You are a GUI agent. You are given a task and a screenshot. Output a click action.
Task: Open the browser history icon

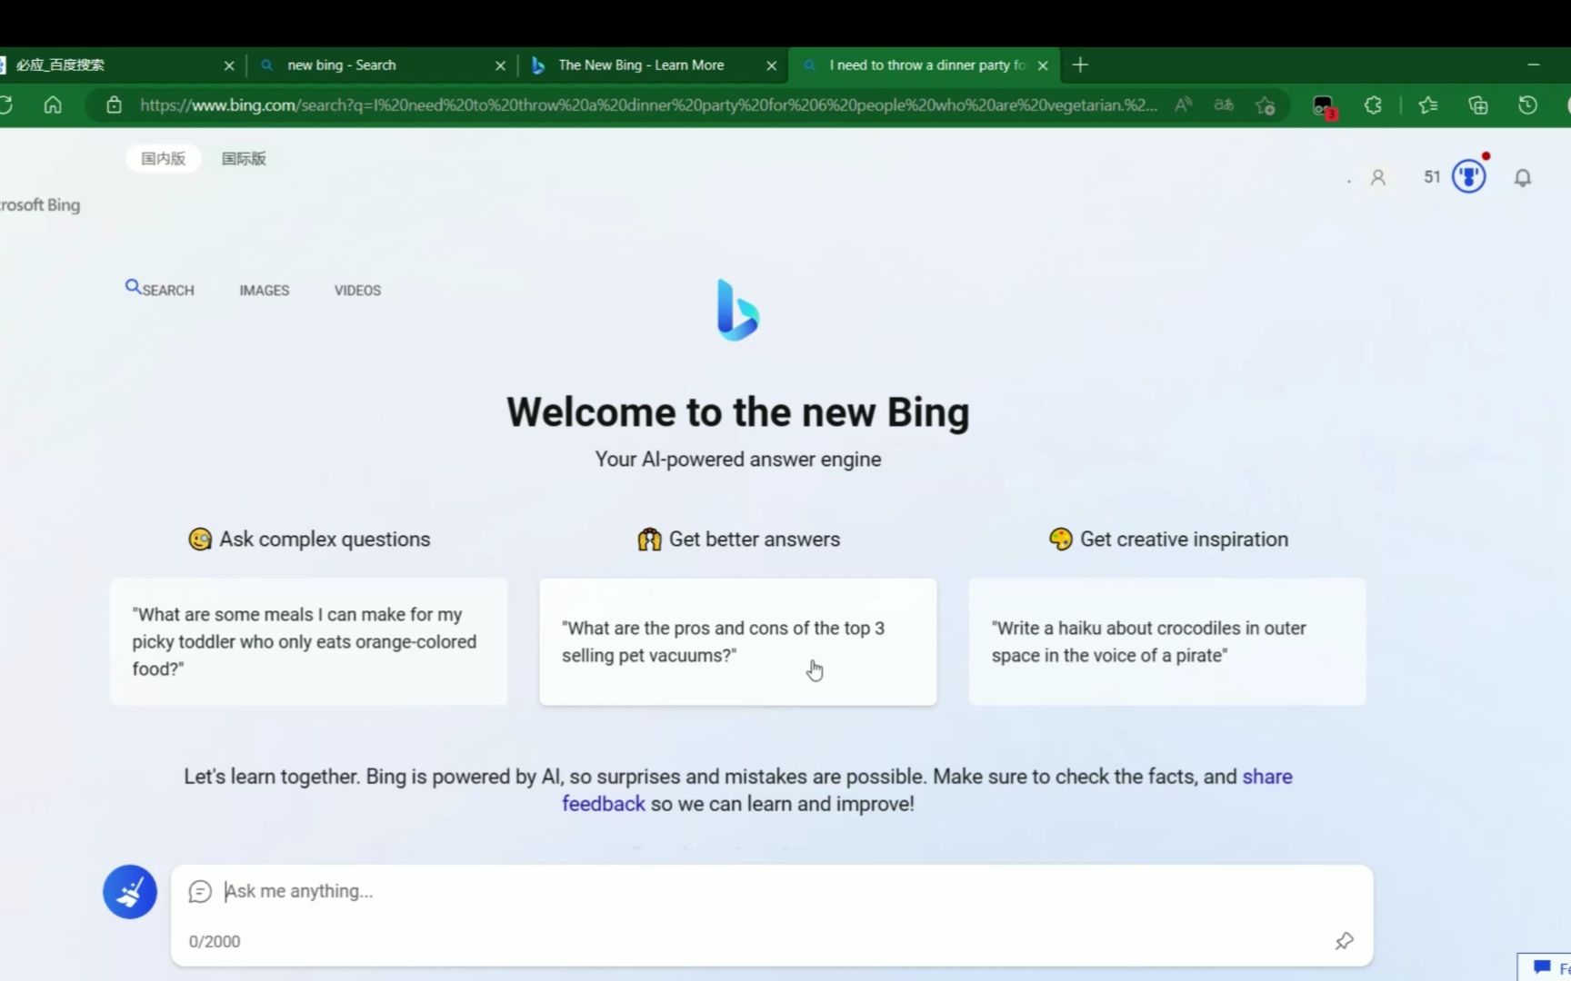pos(1527,105)
